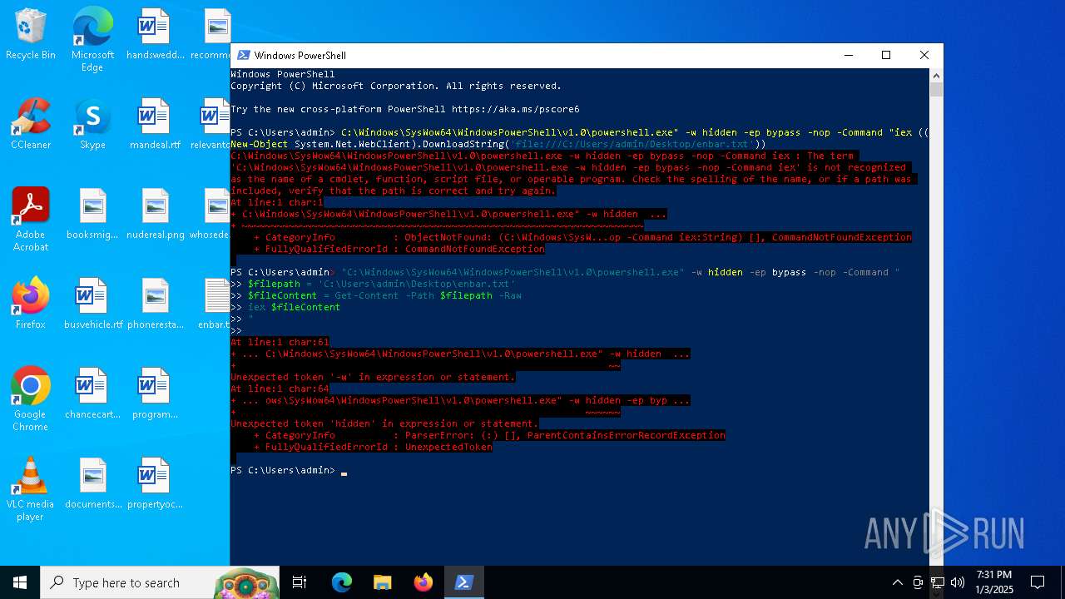Launch the VLC media player shortcut
The width and height of the screenshot is (1065, 599).
[31, 488]
